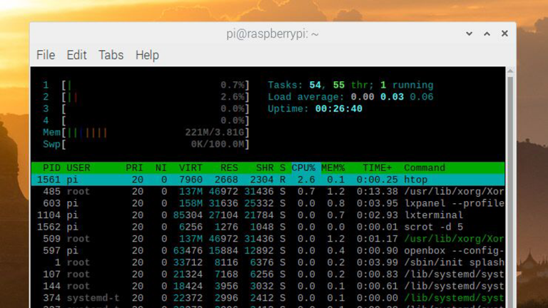The height and width of the screenshot is (308, 548).
Task: Sort by the PRI column header
Action: click(x=134, y=168)
